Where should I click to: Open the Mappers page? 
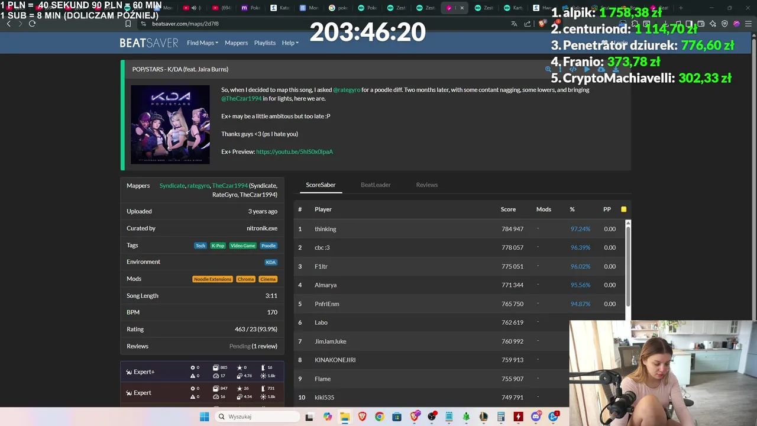coord(236,43)
